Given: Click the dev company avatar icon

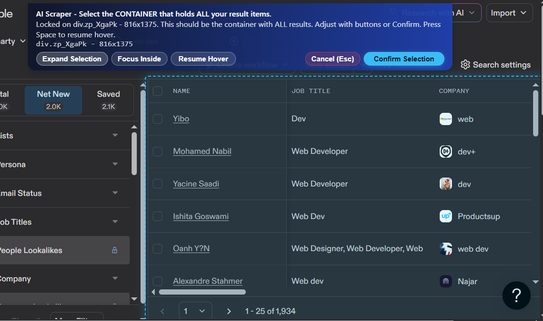Looking at the screenshot, I should 446,184.
